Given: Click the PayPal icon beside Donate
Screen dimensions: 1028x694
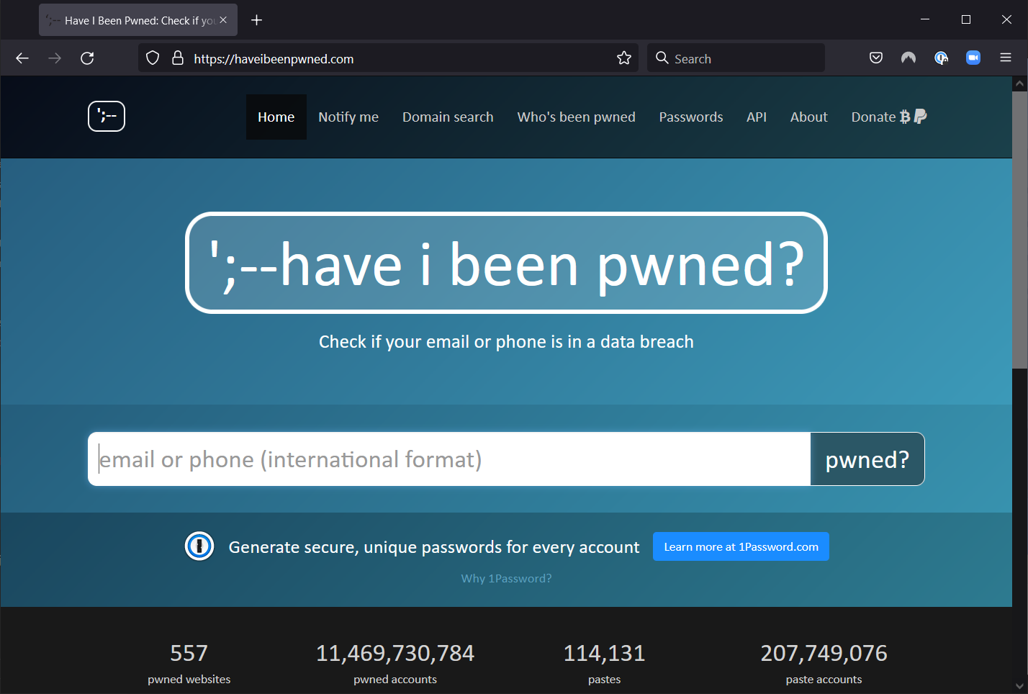Looking at the screenshot, I should point(920,117).
